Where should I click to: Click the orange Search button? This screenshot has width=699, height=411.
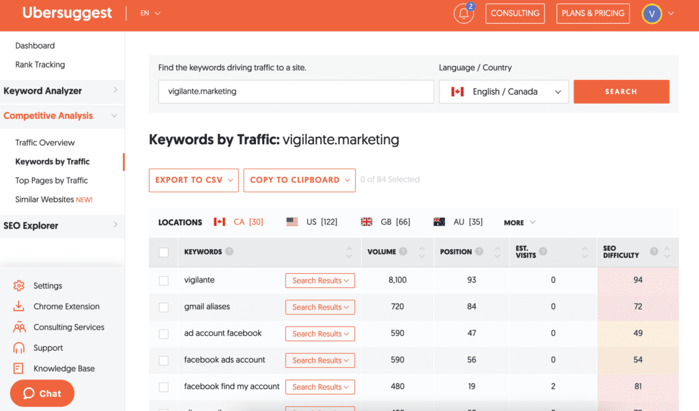621,92
